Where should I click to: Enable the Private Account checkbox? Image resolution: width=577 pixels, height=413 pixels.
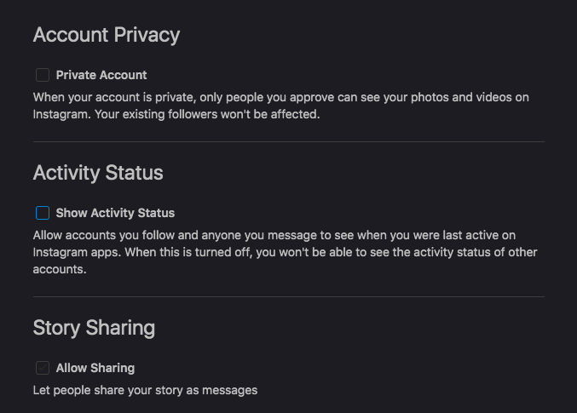[x=43, y=75]
